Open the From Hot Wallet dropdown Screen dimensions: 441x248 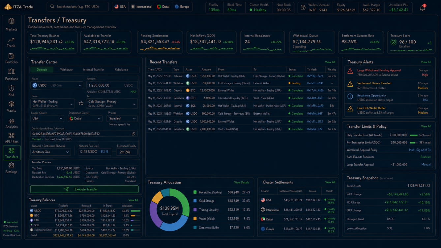(52, 103)
